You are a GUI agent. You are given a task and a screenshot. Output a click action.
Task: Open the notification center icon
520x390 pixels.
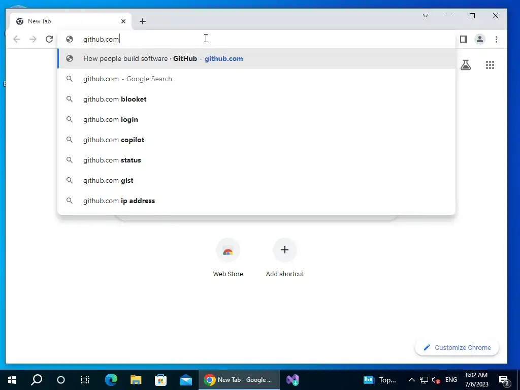coord(504,380)
